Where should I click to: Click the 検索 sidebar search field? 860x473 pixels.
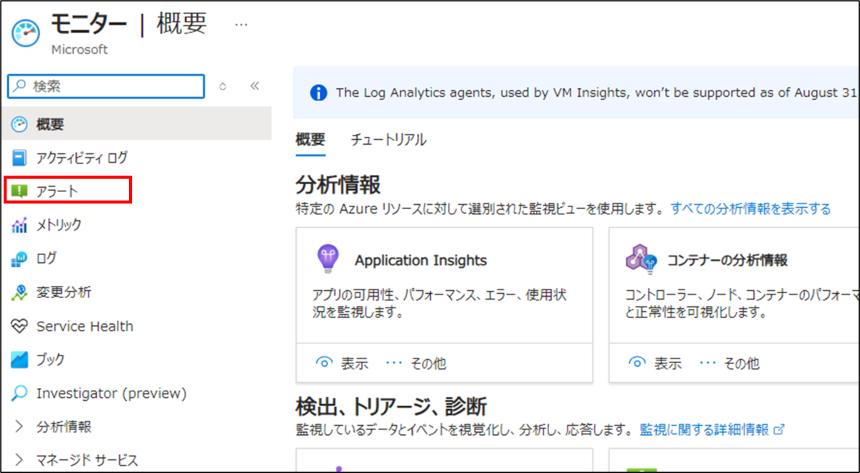106,86
